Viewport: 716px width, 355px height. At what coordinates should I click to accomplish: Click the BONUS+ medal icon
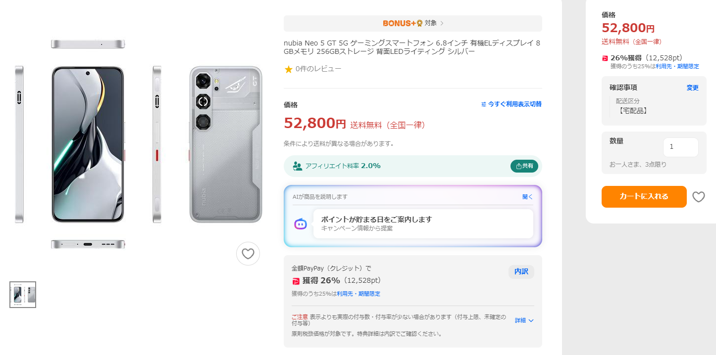coord(419,23)
